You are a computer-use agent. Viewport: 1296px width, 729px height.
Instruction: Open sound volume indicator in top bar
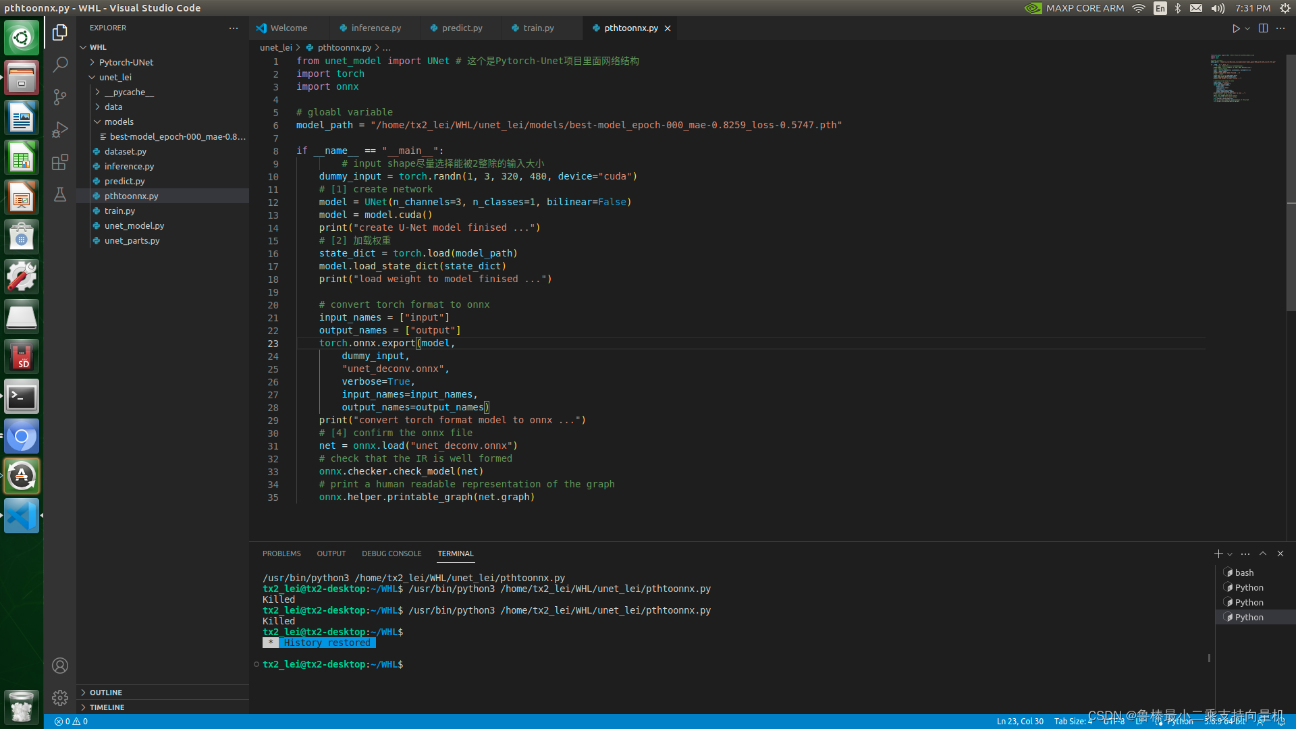coord(1218,8)
